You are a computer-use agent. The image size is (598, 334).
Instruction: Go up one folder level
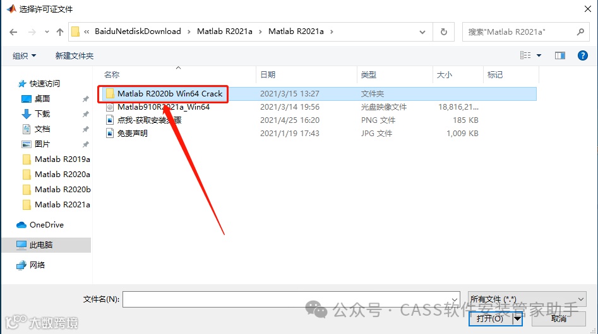60,32
